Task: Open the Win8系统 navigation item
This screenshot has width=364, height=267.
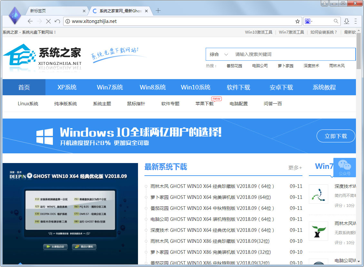Action: tap(153, 87)
